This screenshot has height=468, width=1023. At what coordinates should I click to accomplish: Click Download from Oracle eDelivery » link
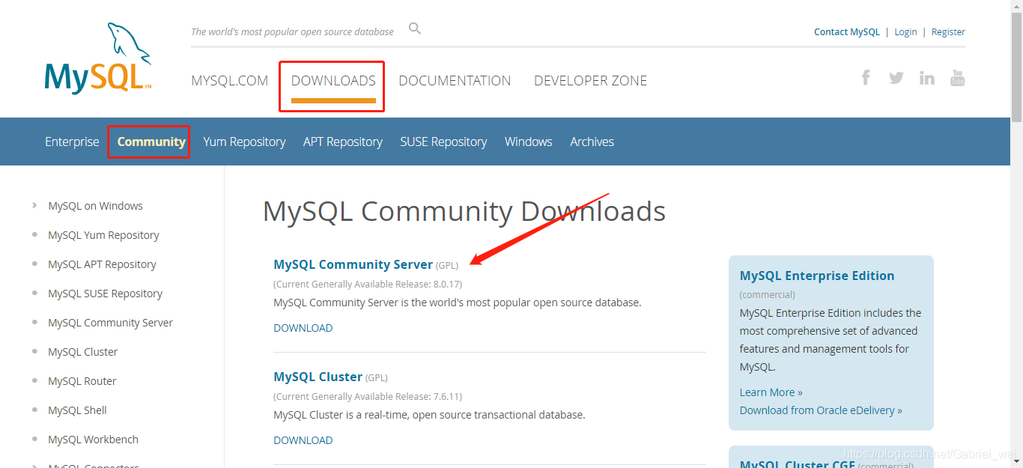click(x=821, y=410)
